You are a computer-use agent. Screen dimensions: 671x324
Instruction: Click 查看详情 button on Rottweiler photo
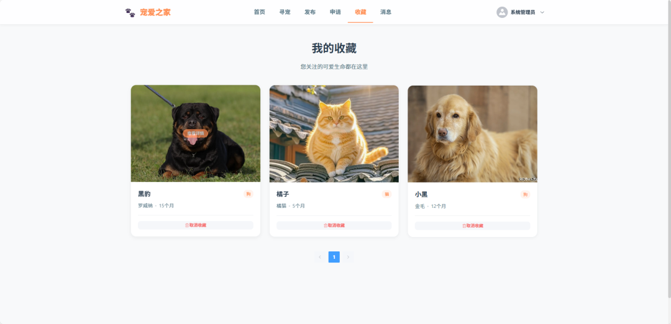196,133
